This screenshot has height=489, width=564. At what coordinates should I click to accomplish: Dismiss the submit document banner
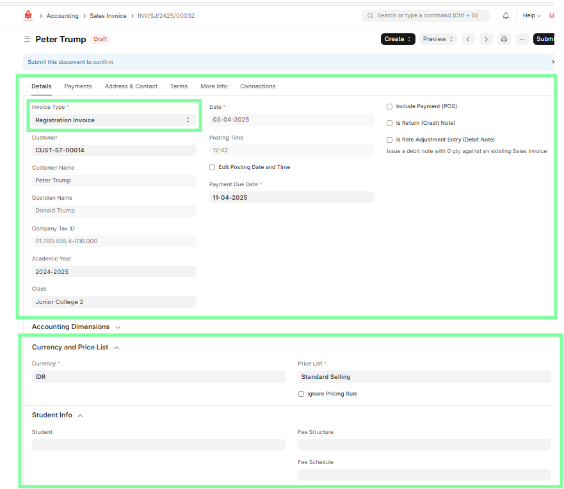[x=553, y=62]
